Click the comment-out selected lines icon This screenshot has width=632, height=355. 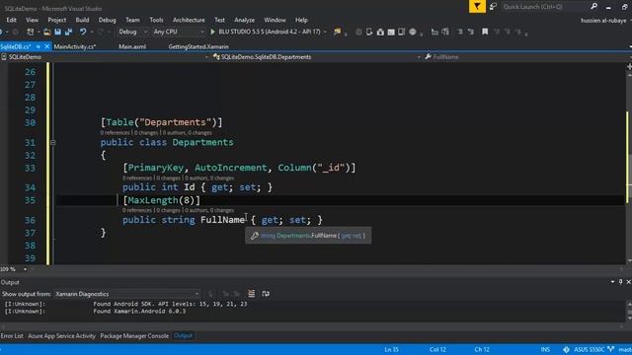(460, 32)
